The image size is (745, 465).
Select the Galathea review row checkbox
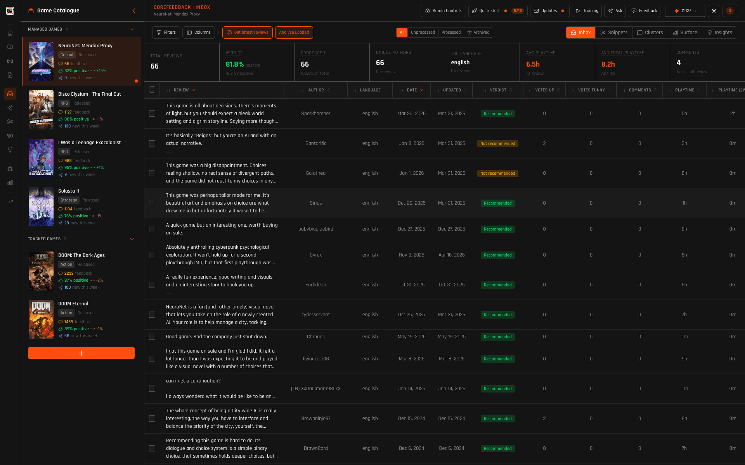tap(152, 173)
